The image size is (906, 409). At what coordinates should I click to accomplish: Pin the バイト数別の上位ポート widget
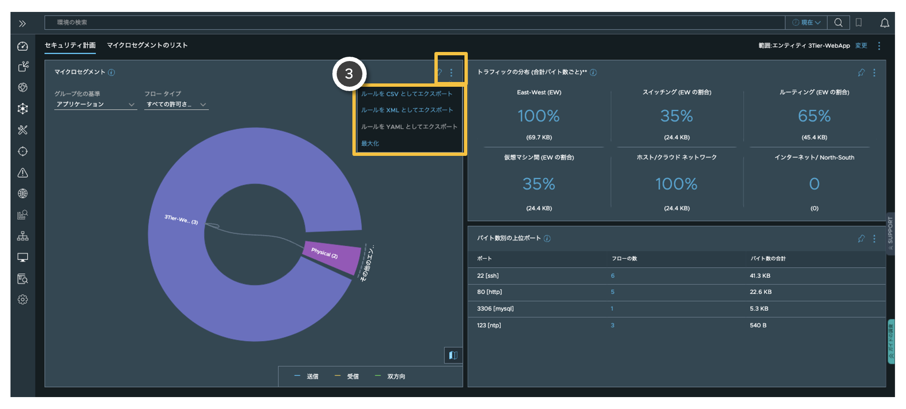click(x=861, y=238)
